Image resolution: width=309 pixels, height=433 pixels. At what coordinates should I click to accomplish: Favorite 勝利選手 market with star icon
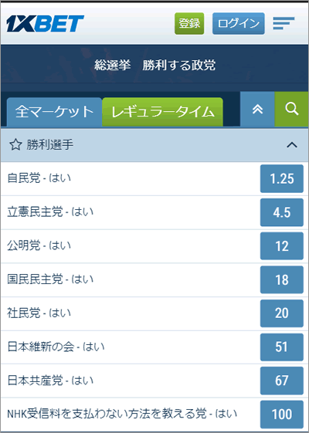click(x=15, y=144)
